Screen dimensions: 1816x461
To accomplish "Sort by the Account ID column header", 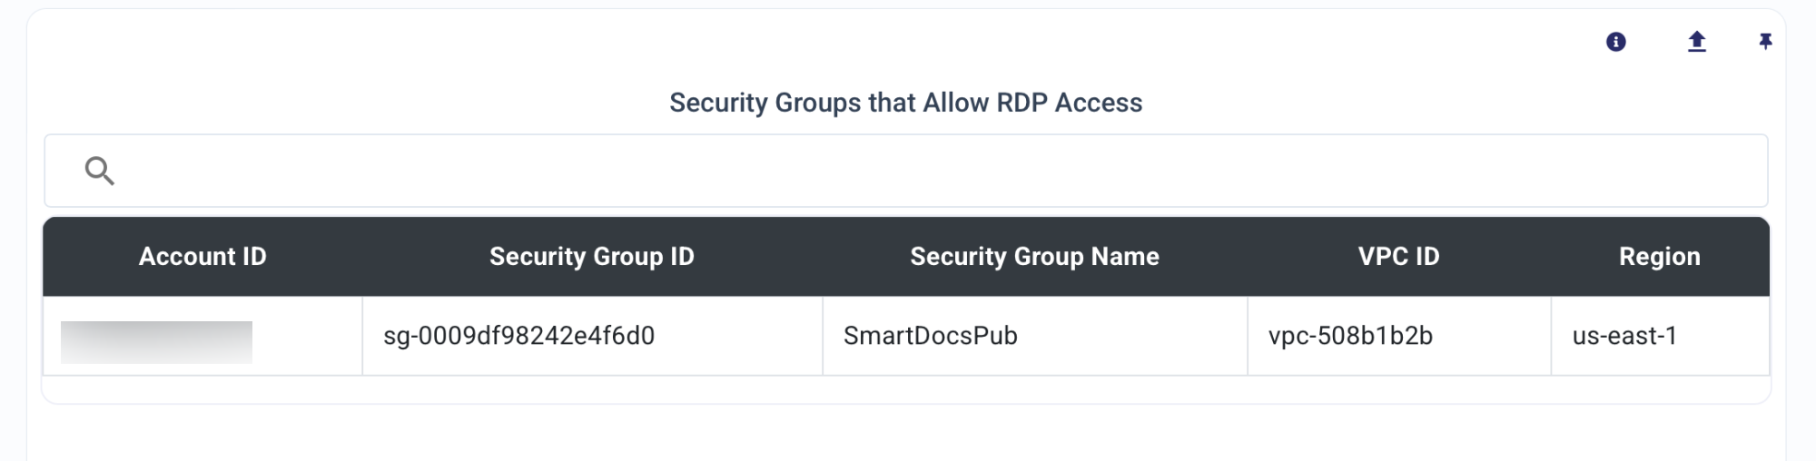I will pos(202,257).
